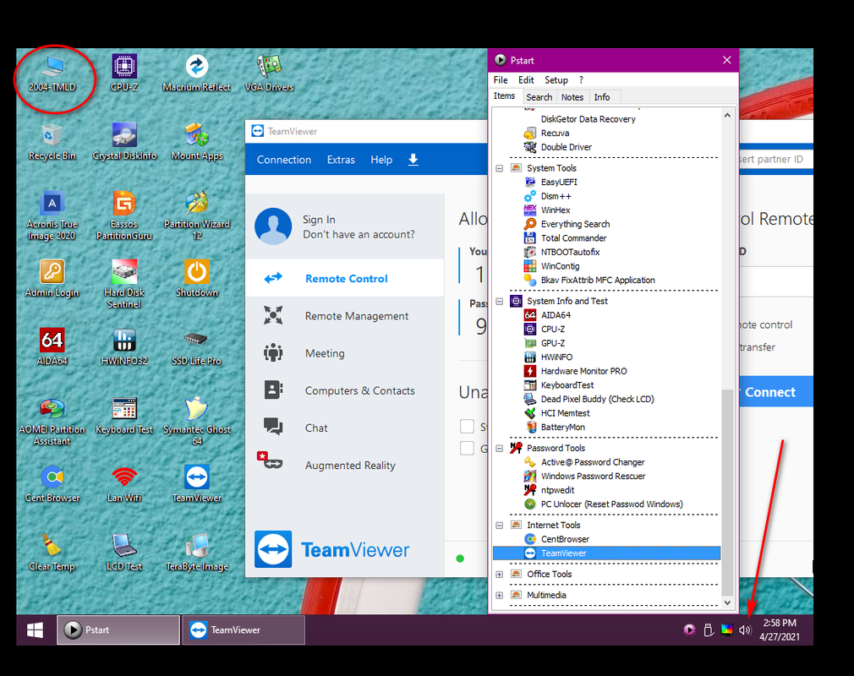Select Meeting in TeamViewer sidebar
This screenshot has width=854, height=676.
[x=345, y=353]
